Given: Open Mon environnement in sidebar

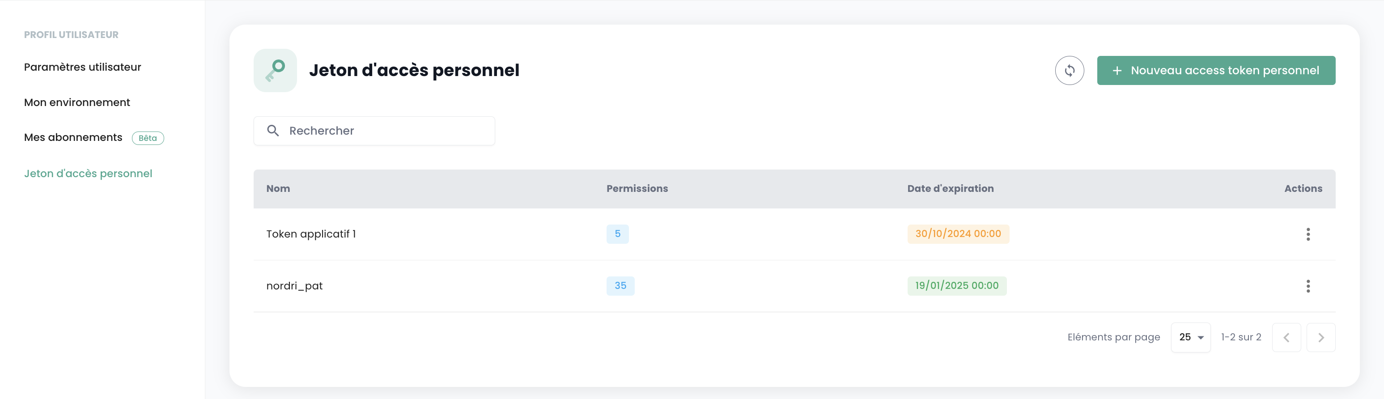Looking at the screenshot, I should [77, 102].
